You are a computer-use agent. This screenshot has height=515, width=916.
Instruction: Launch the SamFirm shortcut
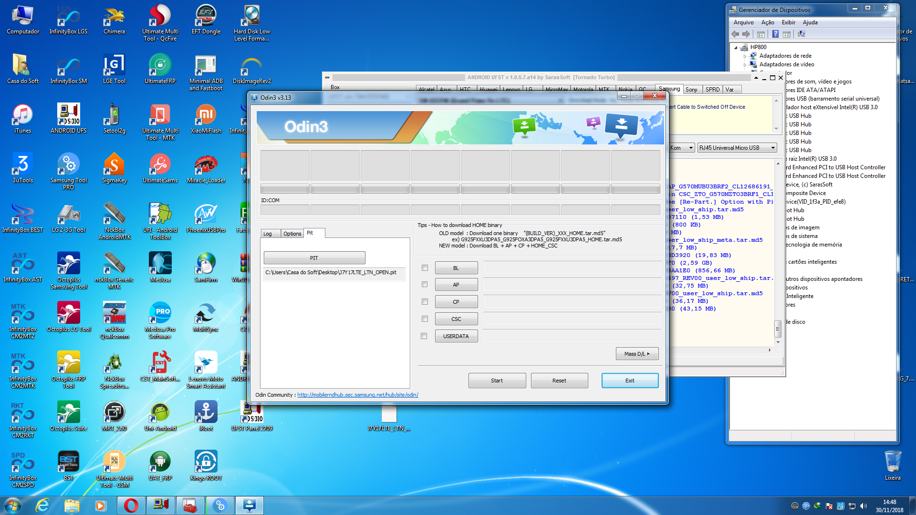(x=206, y=268)
